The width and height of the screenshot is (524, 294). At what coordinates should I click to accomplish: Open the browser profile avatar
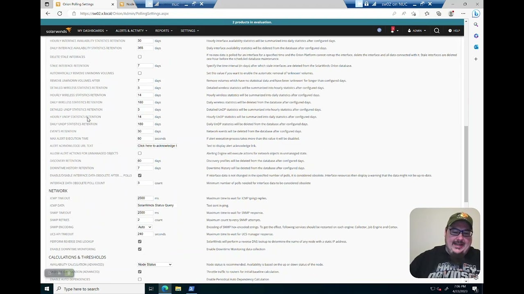coord(451,13)
